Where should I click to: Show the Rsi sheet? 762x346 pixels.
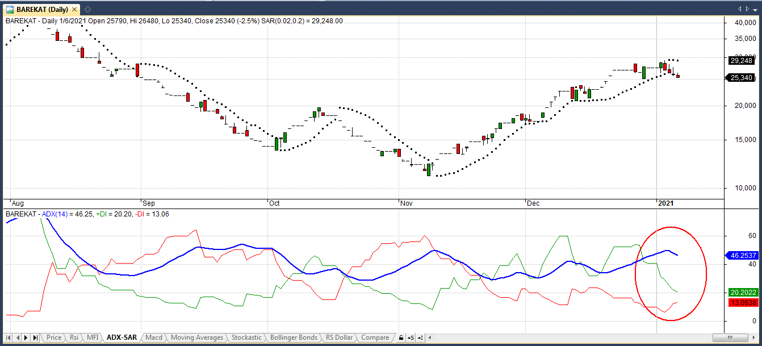tap(74, 337)
